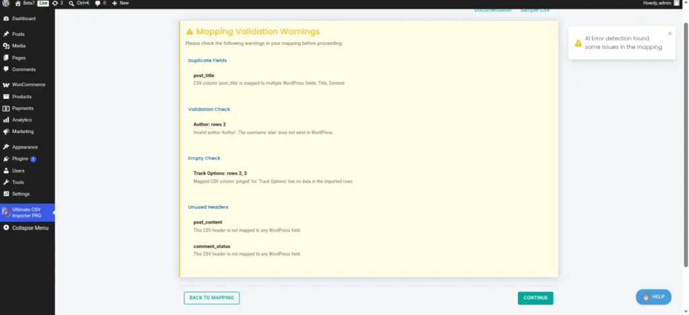The image size is (689, 315).
Task: Open the Products section
Action: pos(22,97)
